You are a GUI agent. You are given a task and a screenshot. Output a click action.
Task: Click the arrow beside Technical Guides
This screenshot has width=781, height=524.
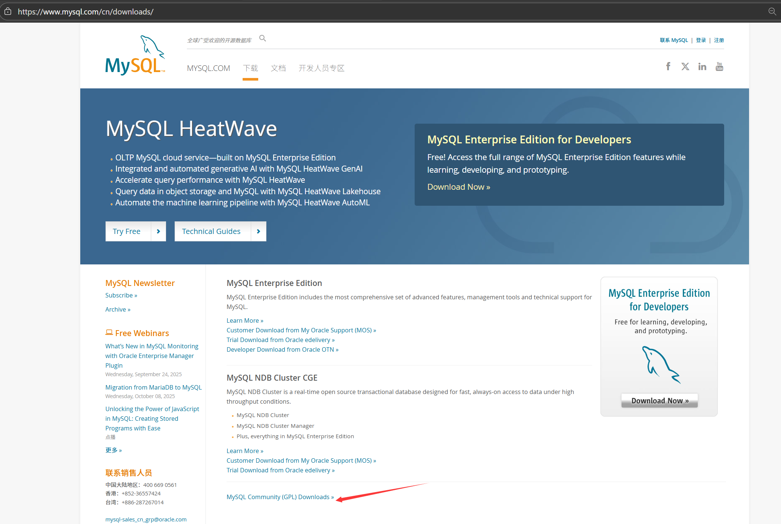(259, 231)
